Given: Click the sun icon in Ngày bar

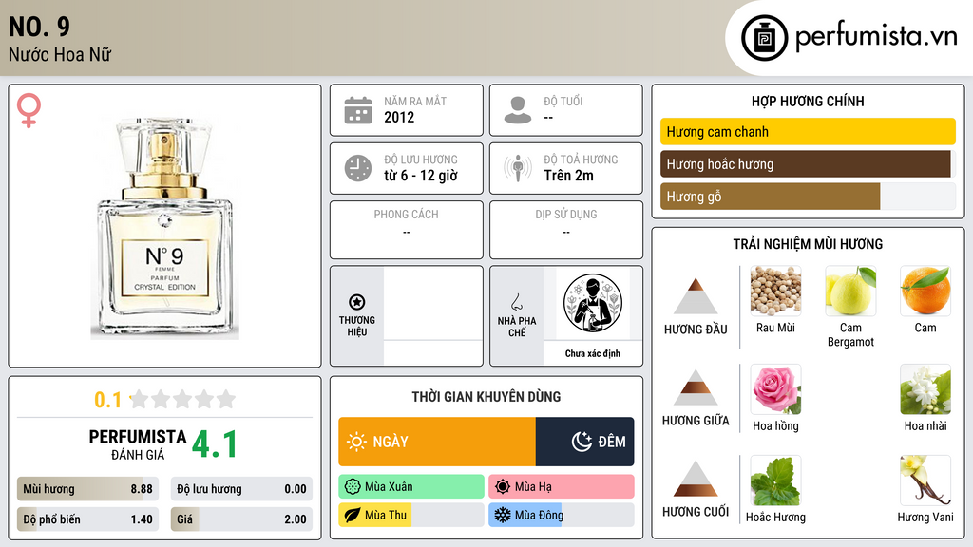Looking at the screenshot, I should [357, 442].
